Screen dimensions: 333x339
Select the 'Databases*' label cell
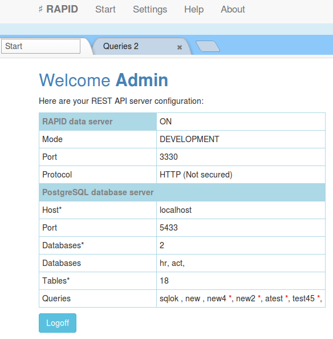[98, 245]
